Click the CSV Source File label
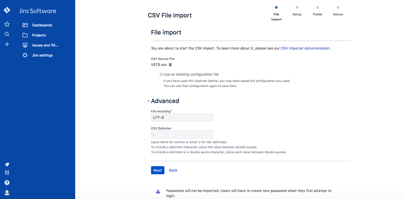 (x=163, y=59)
